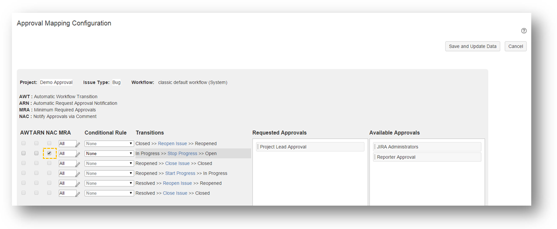Click MRA input field in Stop Progress row
This screenshot has height=229, width=557.
66,154
